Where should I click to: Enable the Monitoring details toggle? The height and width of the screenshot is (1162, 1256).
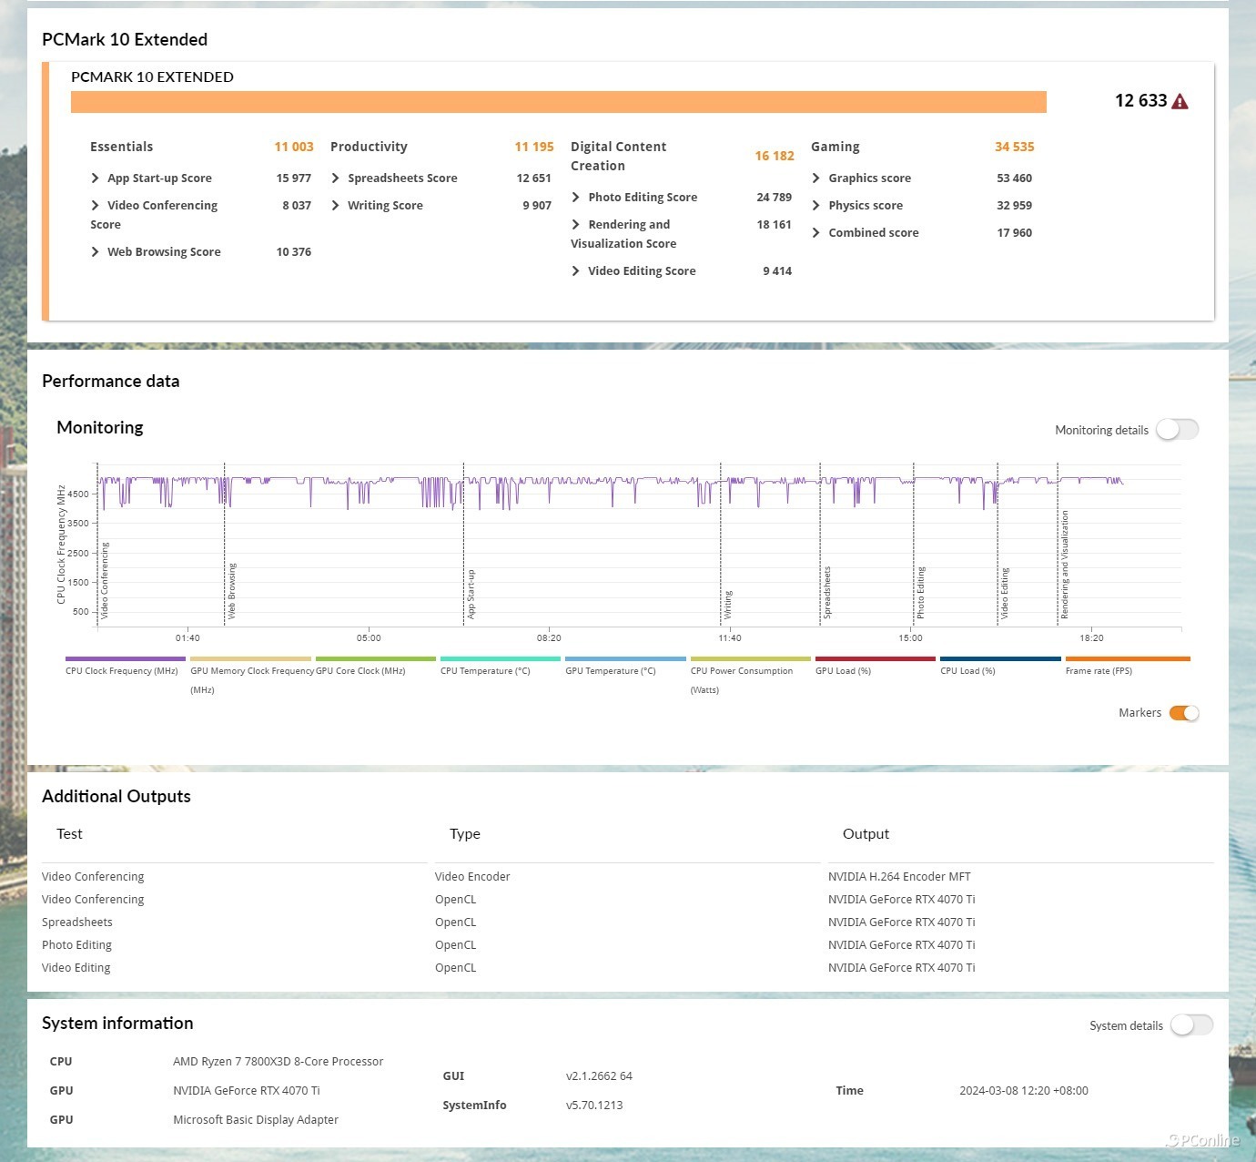[x=1177, y=430]
